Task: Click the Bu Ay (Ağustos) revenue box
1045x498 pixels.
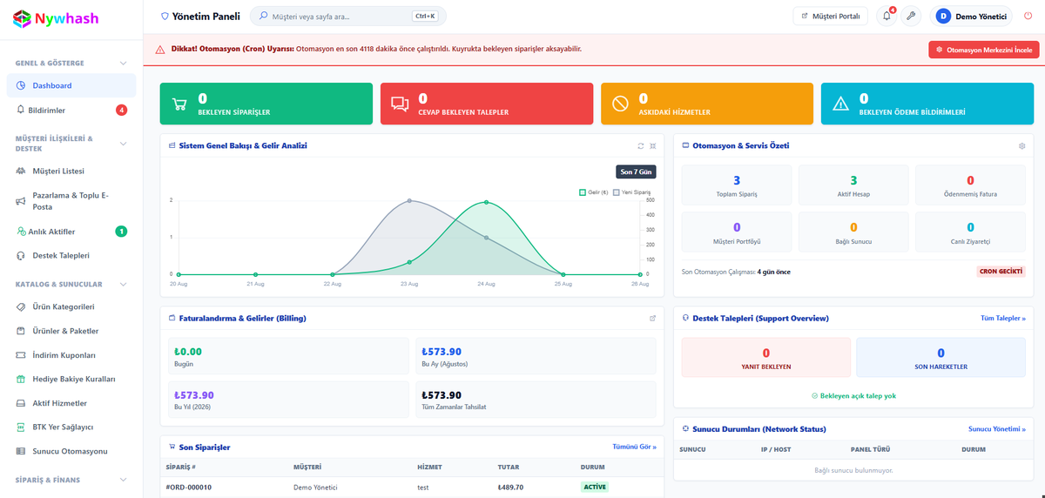Action: coord(536,357)
